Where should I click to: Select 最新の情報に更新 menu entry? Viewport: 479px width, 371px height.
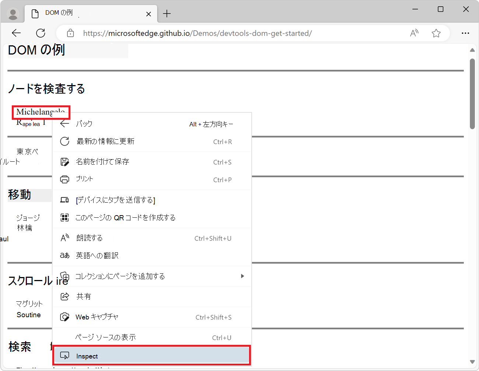152,141
